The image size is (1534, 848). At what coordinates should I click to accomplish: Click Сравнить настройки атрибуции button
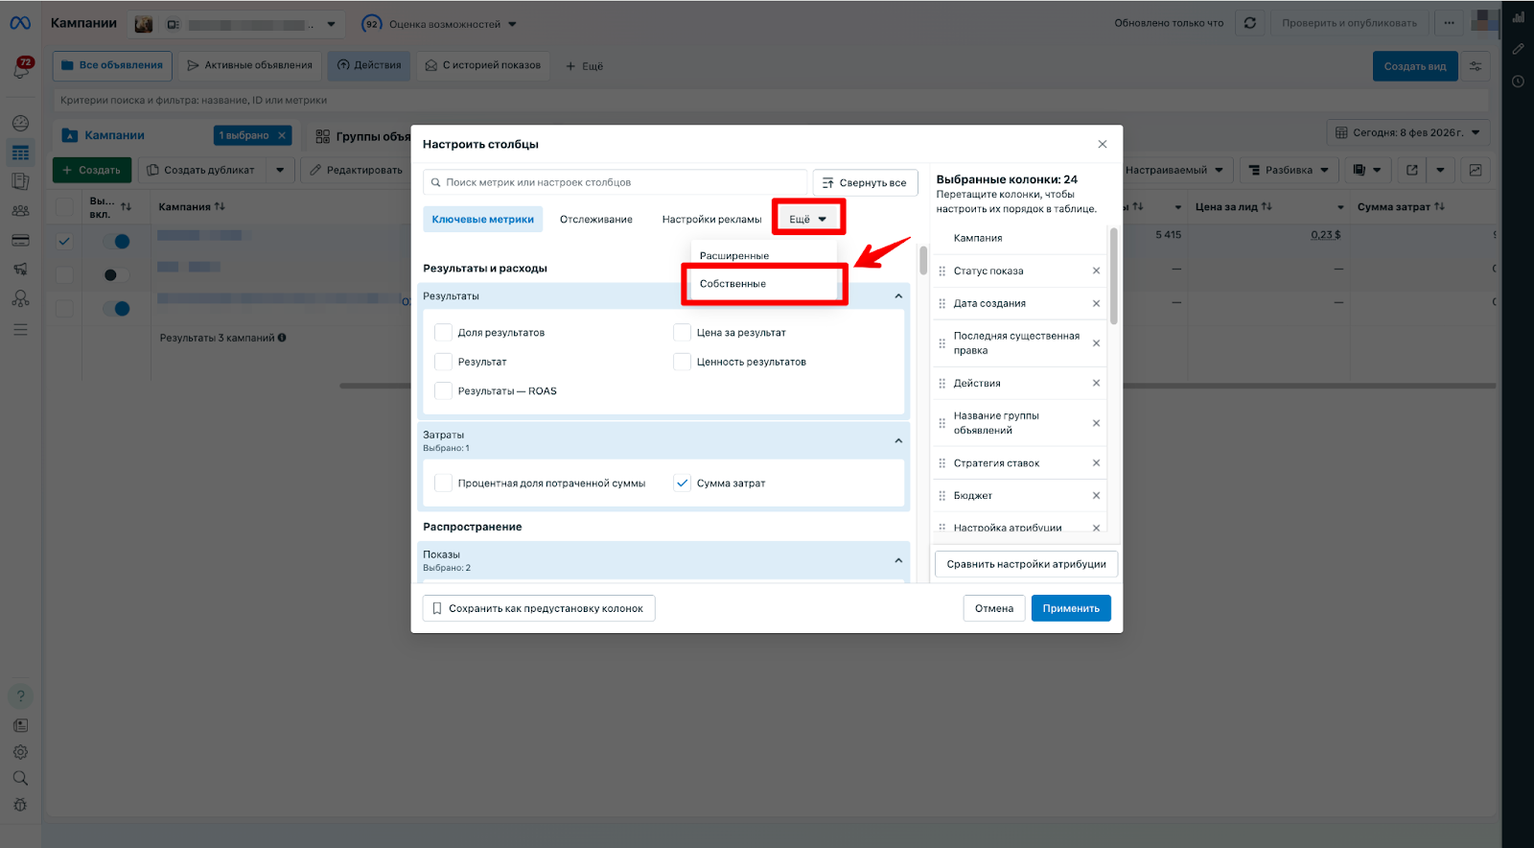(1026, 564)
